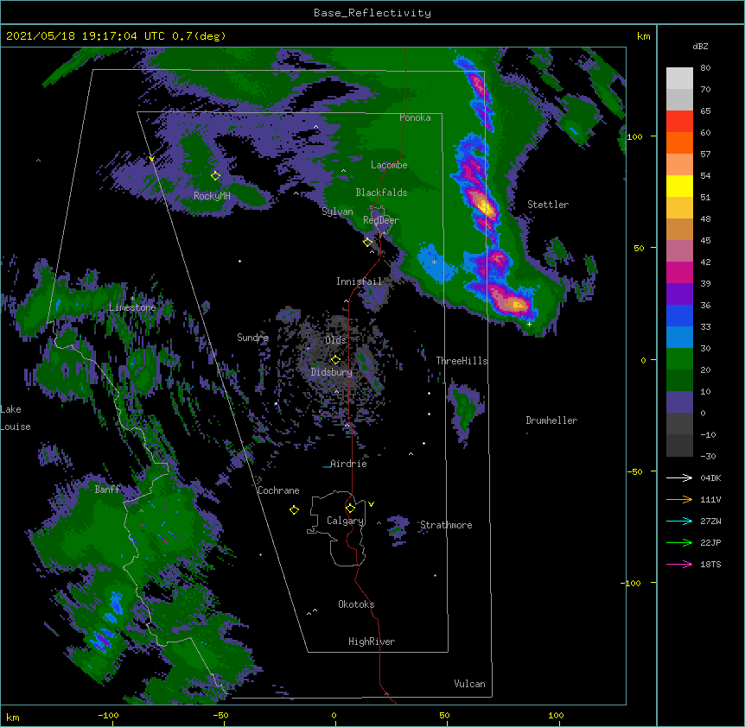The width and height of the screenshot is (745, 727).
Task: Select the yellow diamond marker below Cochrane
Action: click(294, 509)
